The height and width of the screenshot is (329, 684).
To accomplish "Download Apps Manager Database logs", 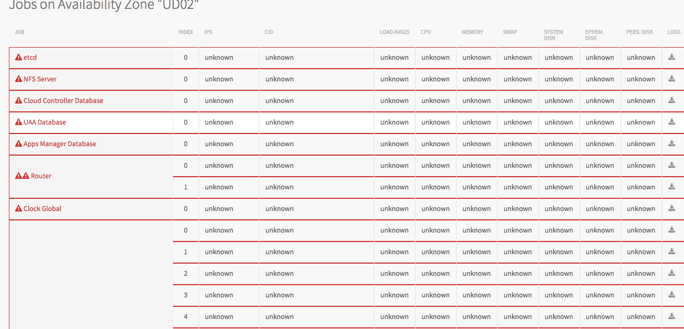I will [x=671, y=143].
